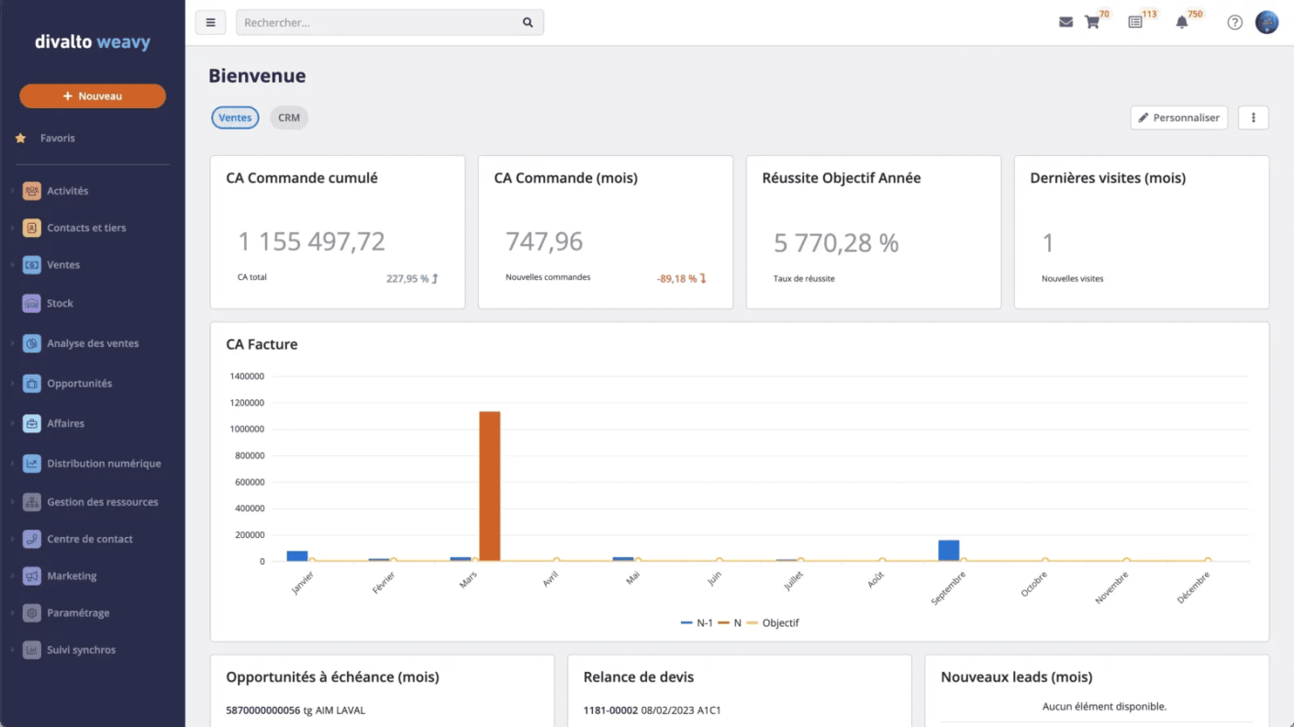1294x727 pixels.
Task: Open the Analyse des ventes icon
Action: 32,343
